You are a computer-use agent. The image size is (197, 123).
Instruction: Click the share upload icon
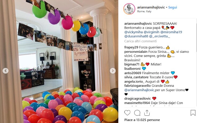[x=147, y=113]
